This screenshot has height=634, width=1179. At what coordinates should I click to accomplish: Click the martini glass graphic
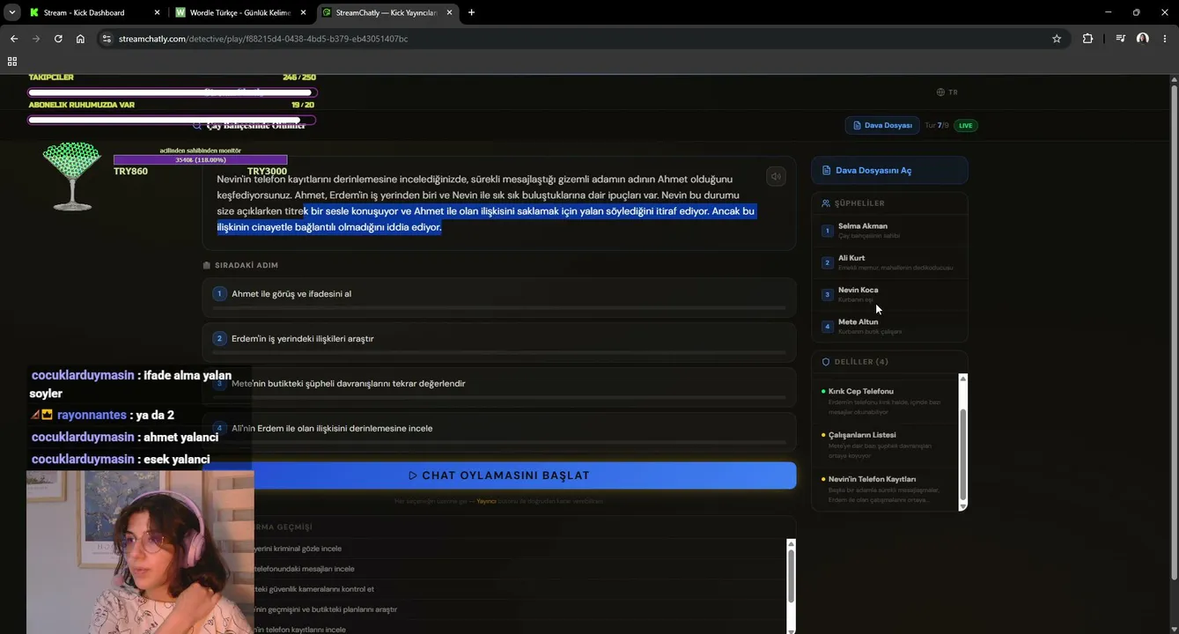tap(72, 177)
